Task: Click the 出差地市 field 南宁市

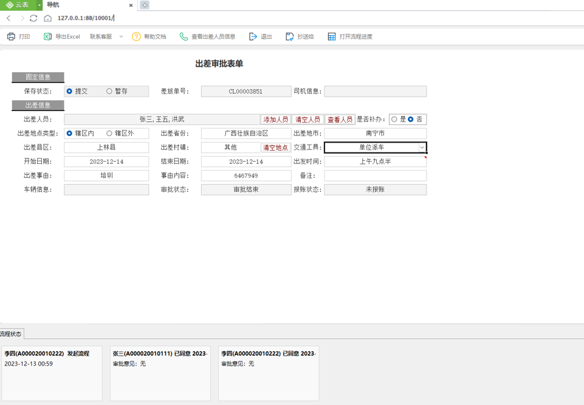Action: coord(375,133)
